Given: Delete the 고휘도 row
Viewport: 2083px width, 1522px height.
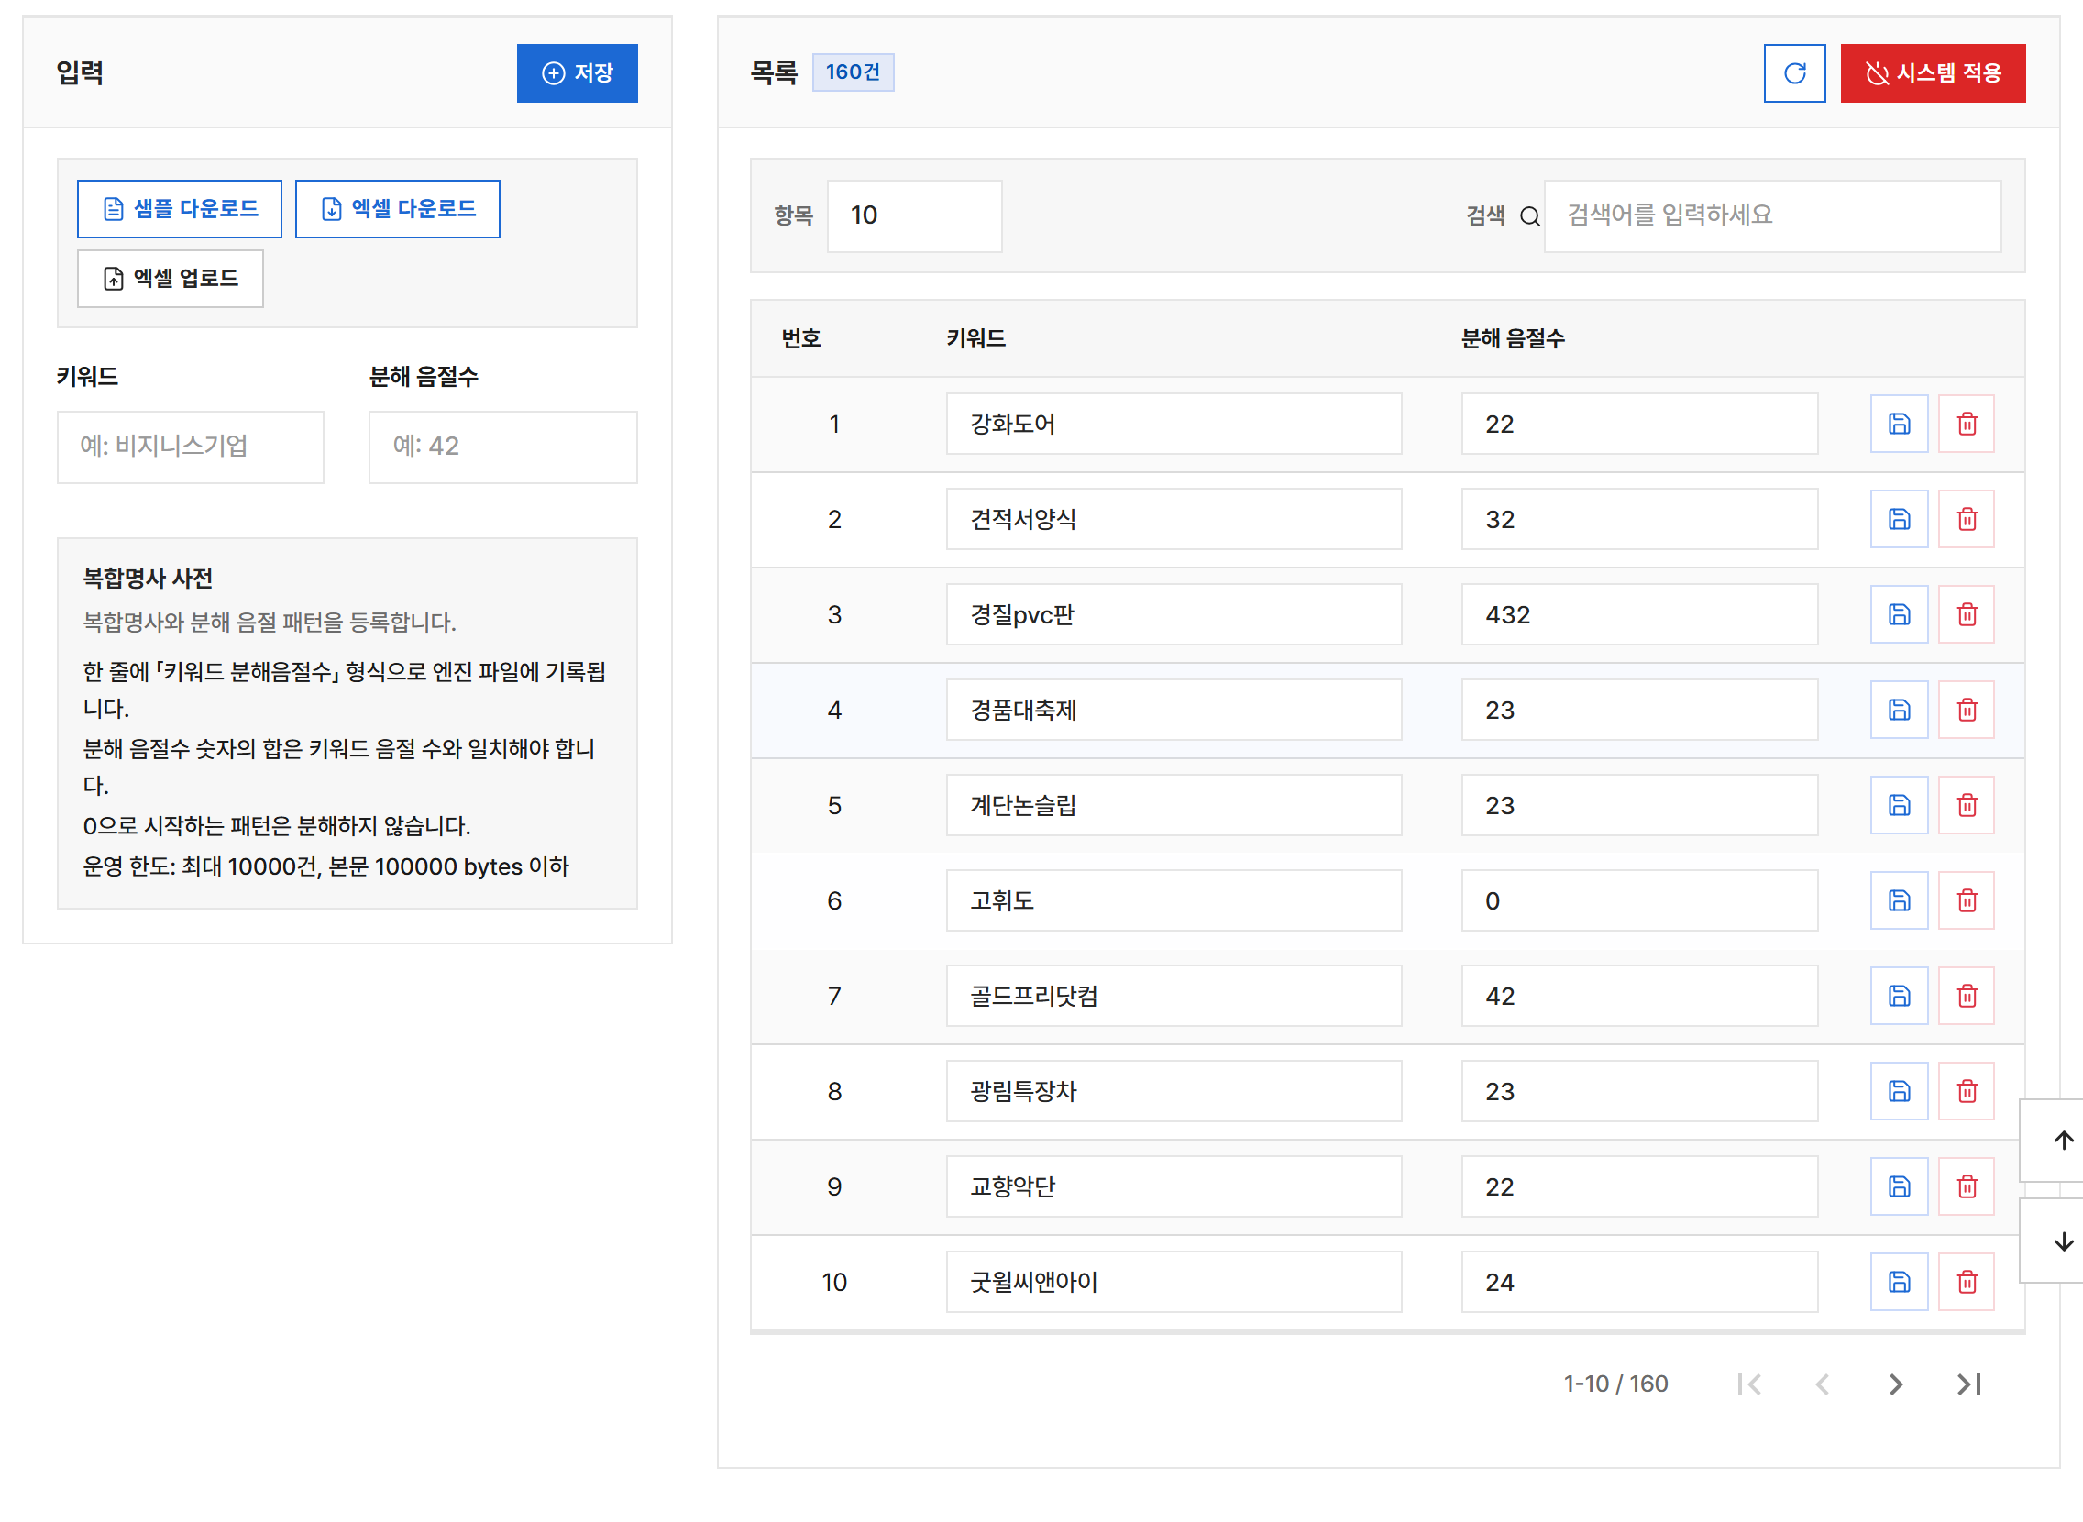Looking at the screenshot, I should (1966, 901).
